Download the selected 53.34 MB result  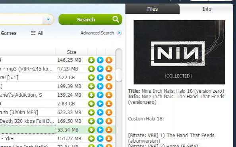[x=91, y=130]
